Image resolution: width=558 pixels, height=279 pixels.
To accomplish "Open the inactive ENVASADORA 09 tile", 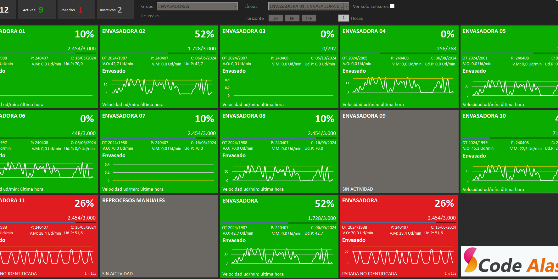I will 399,151.
